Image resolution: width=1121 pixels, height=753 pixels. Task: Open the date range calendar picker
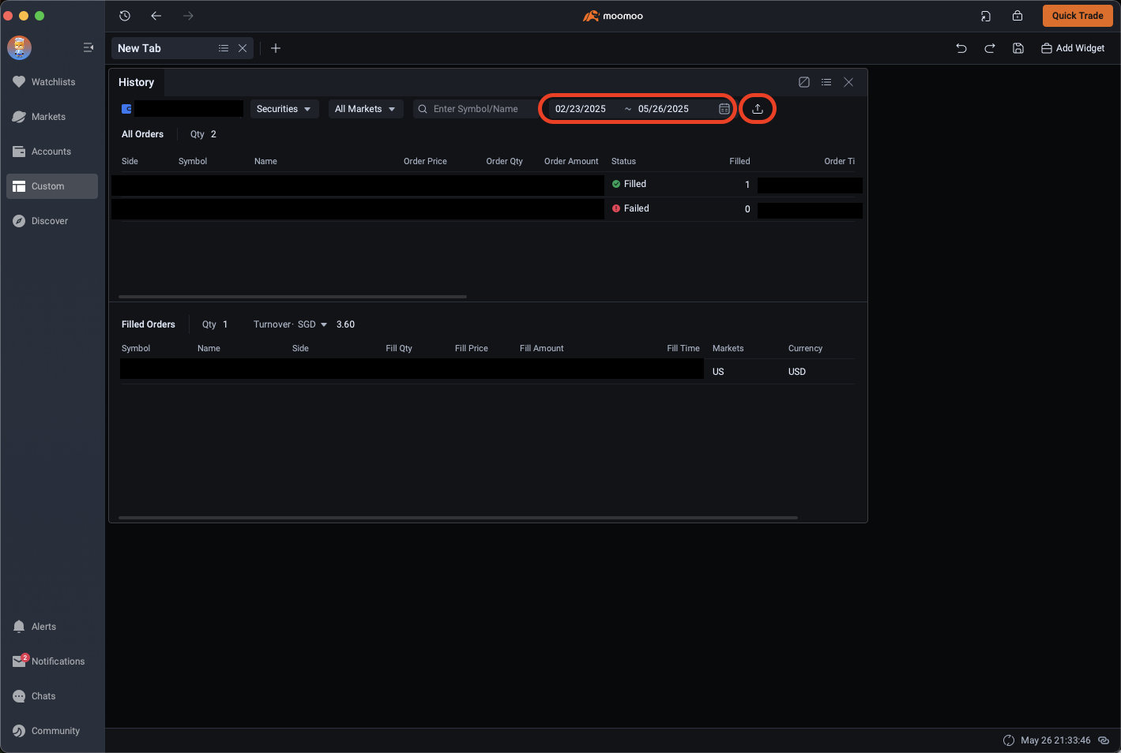pyautogui.click(x=724, y=109)
